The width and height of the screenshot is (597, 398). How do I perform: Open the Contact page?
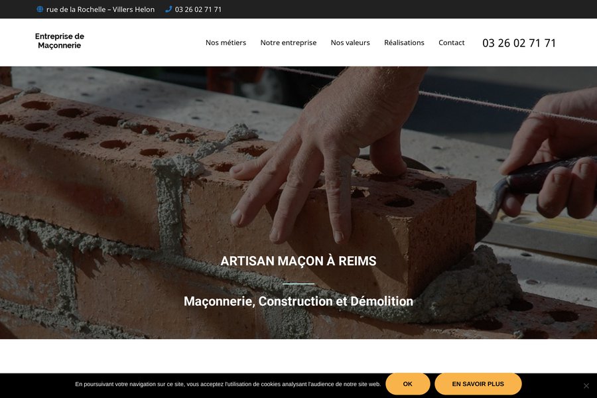click(x=452, y=42)
